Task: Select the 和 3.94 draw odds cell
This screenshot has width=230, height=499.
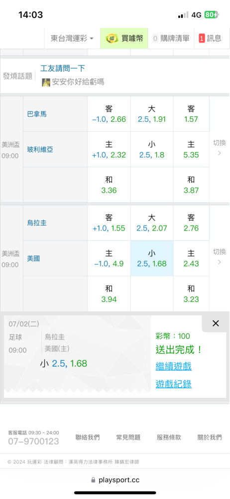Action: [109, 294]
